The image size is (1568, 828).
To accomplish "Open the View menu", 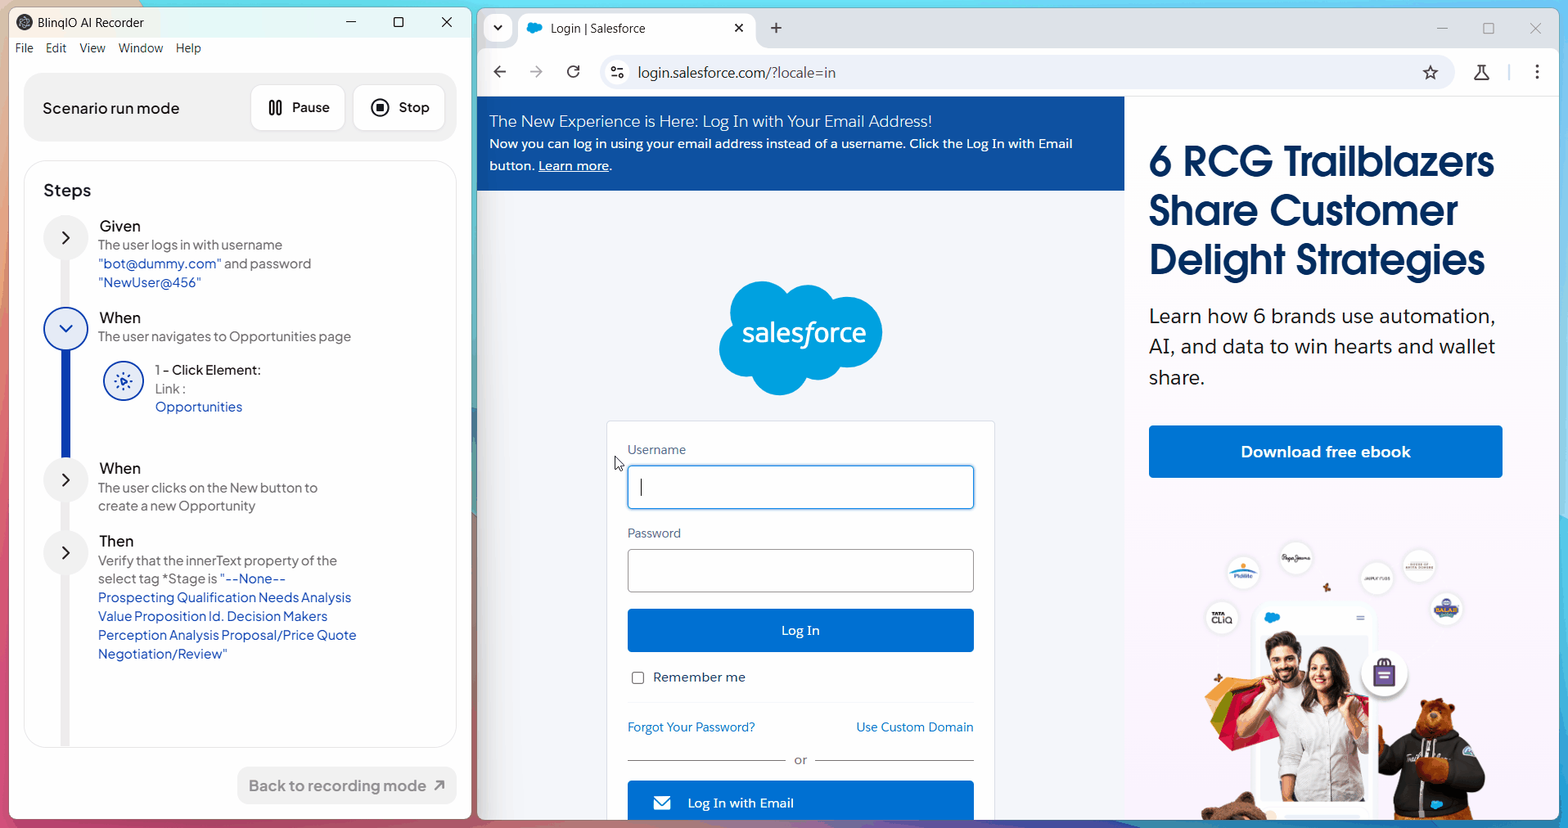I will [x=92, y=47].
